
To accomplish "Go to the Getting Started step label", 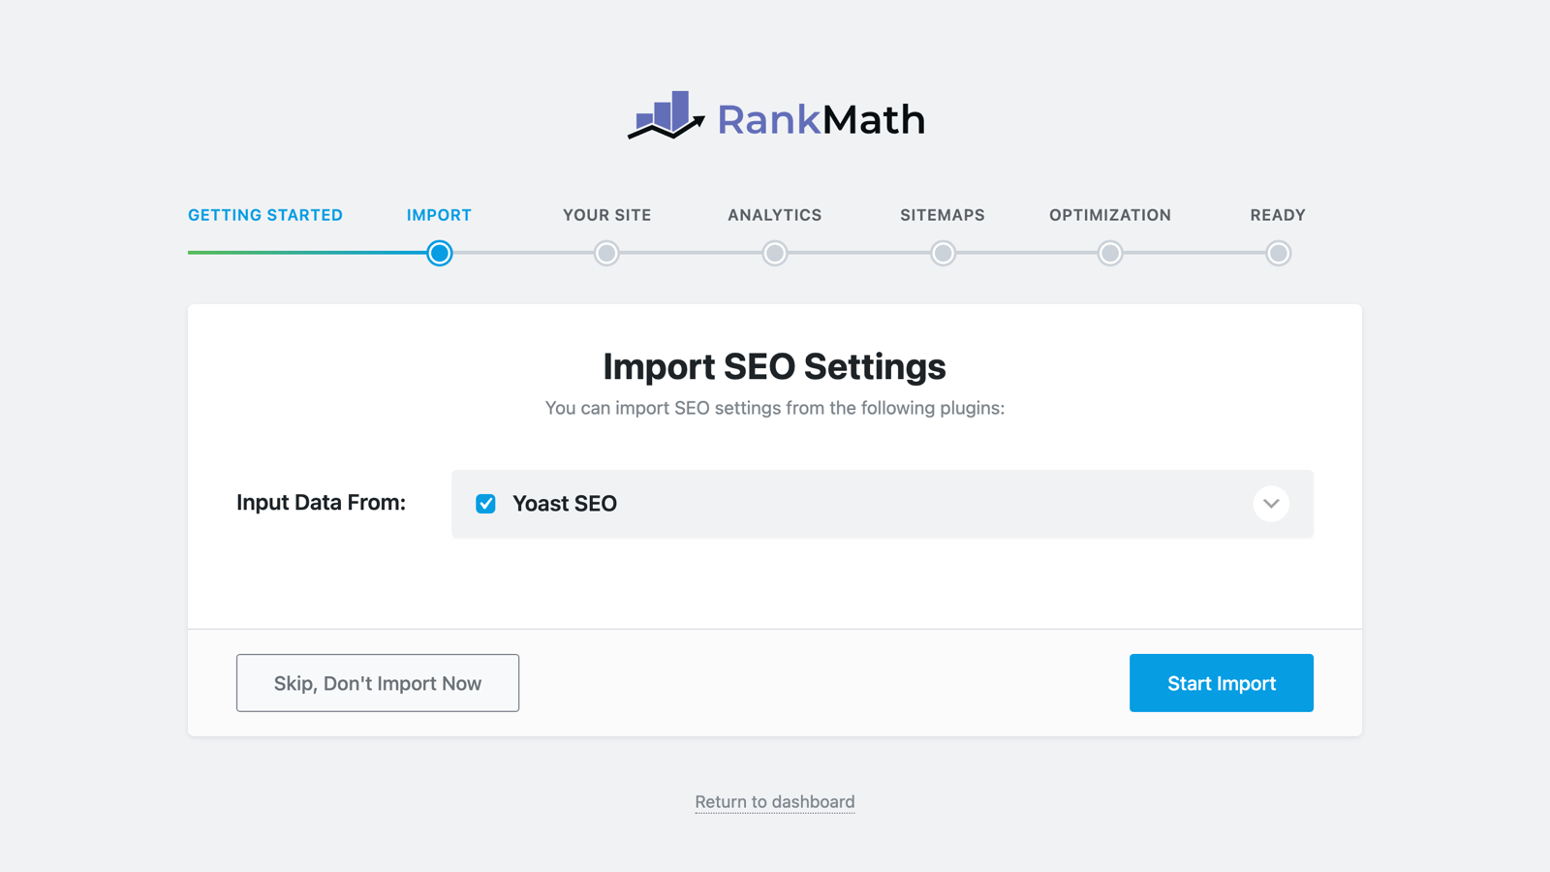I will pyautogui.click(x=265, y=215).
